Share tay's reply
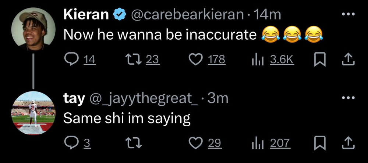Viewport: 368px width, 163px height. point(348,143)
